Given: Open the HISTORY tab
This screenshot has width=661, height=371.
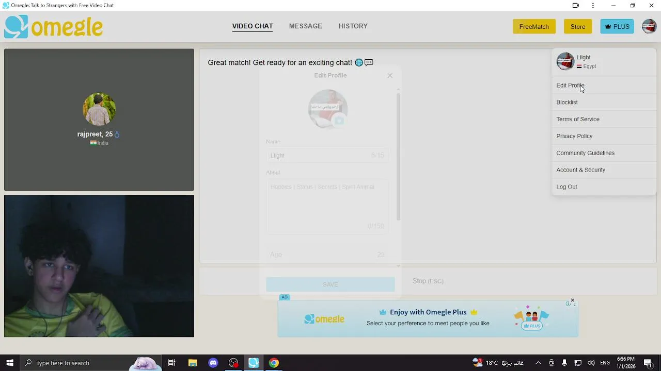Looking at the screenshot, I should pyautogui.click(x=353, y=26).
